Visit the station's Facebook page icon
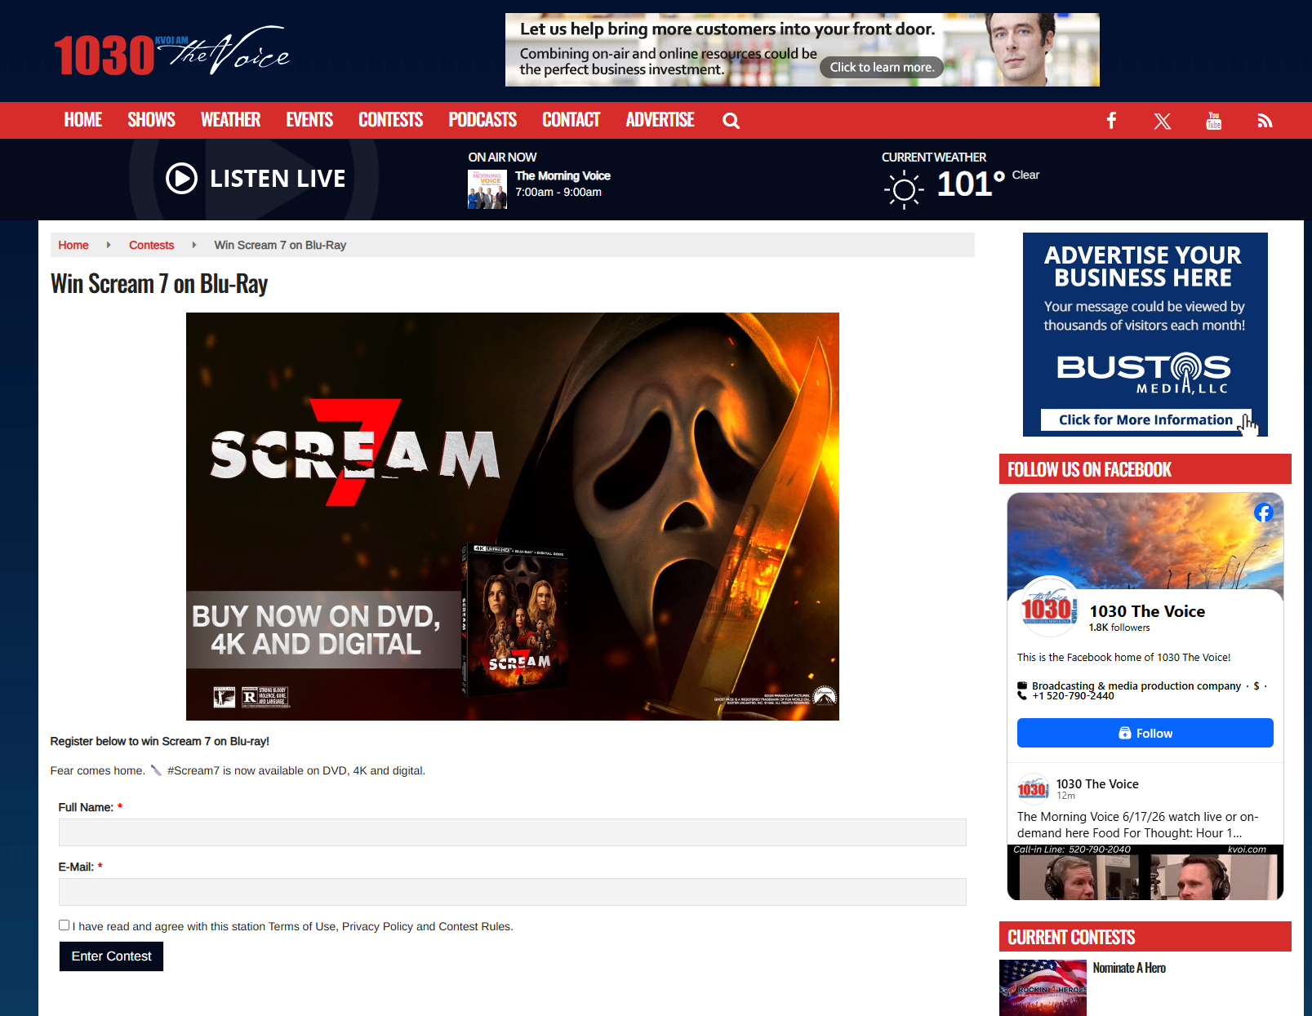 [x=1111, y=121]
